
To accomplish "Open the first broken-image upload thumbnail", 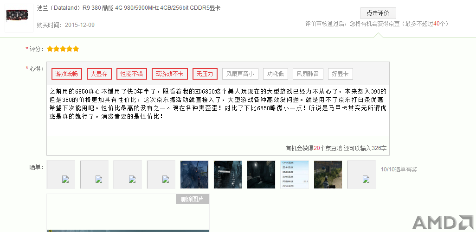I will 61,175.
